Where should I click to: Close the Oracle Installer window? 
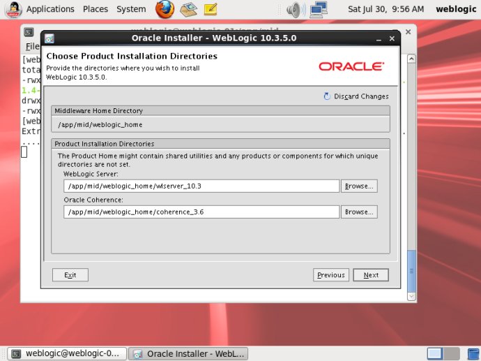(392, 38)
